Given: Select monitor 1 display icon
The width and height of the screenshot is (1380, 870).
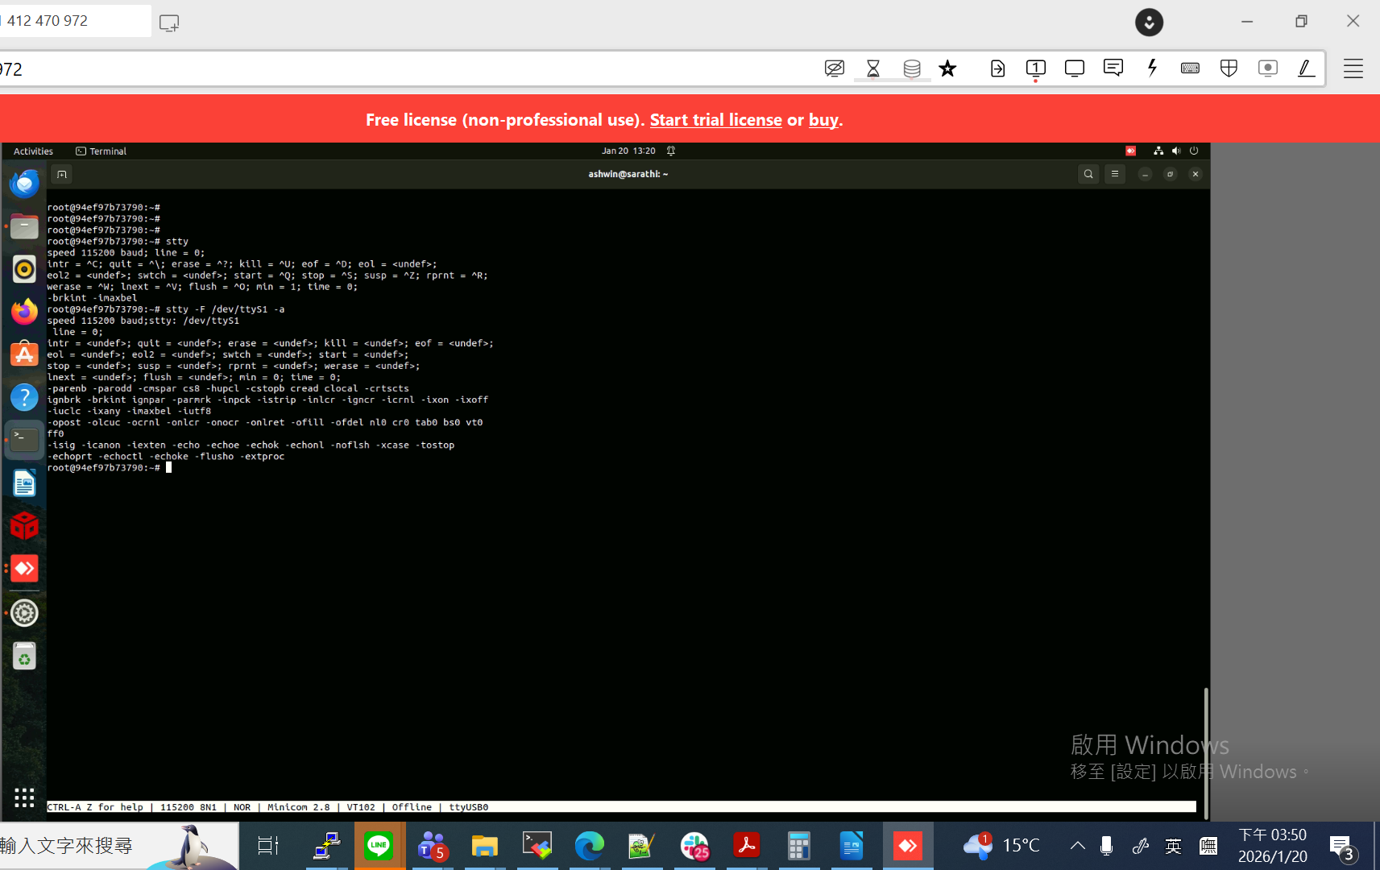Looking at the screenshot, I should point(1036,68).
